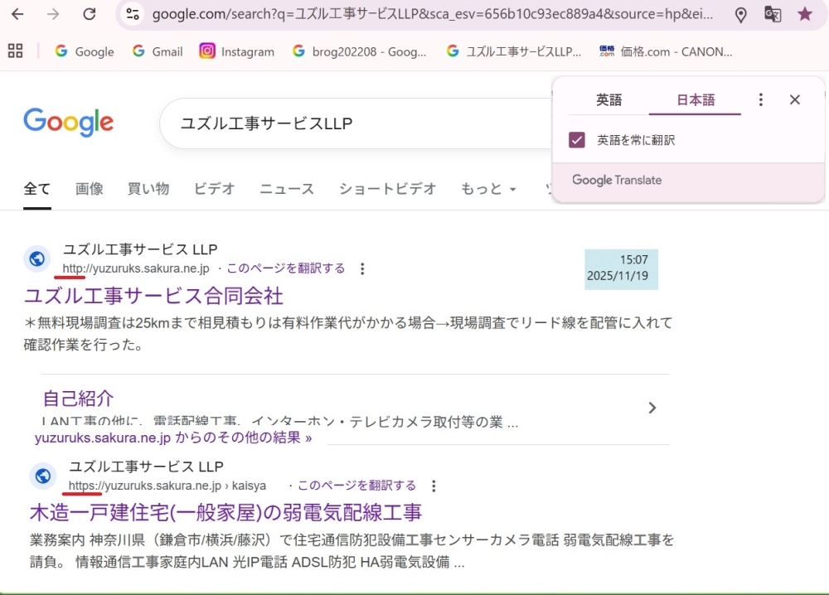829x595 pixels.
Task: Click the Google search input field
Action: point(348,123)
